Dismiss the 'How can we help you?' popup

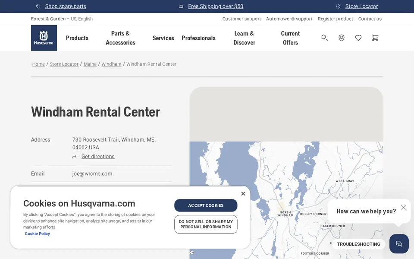click(x=403, y=207)
